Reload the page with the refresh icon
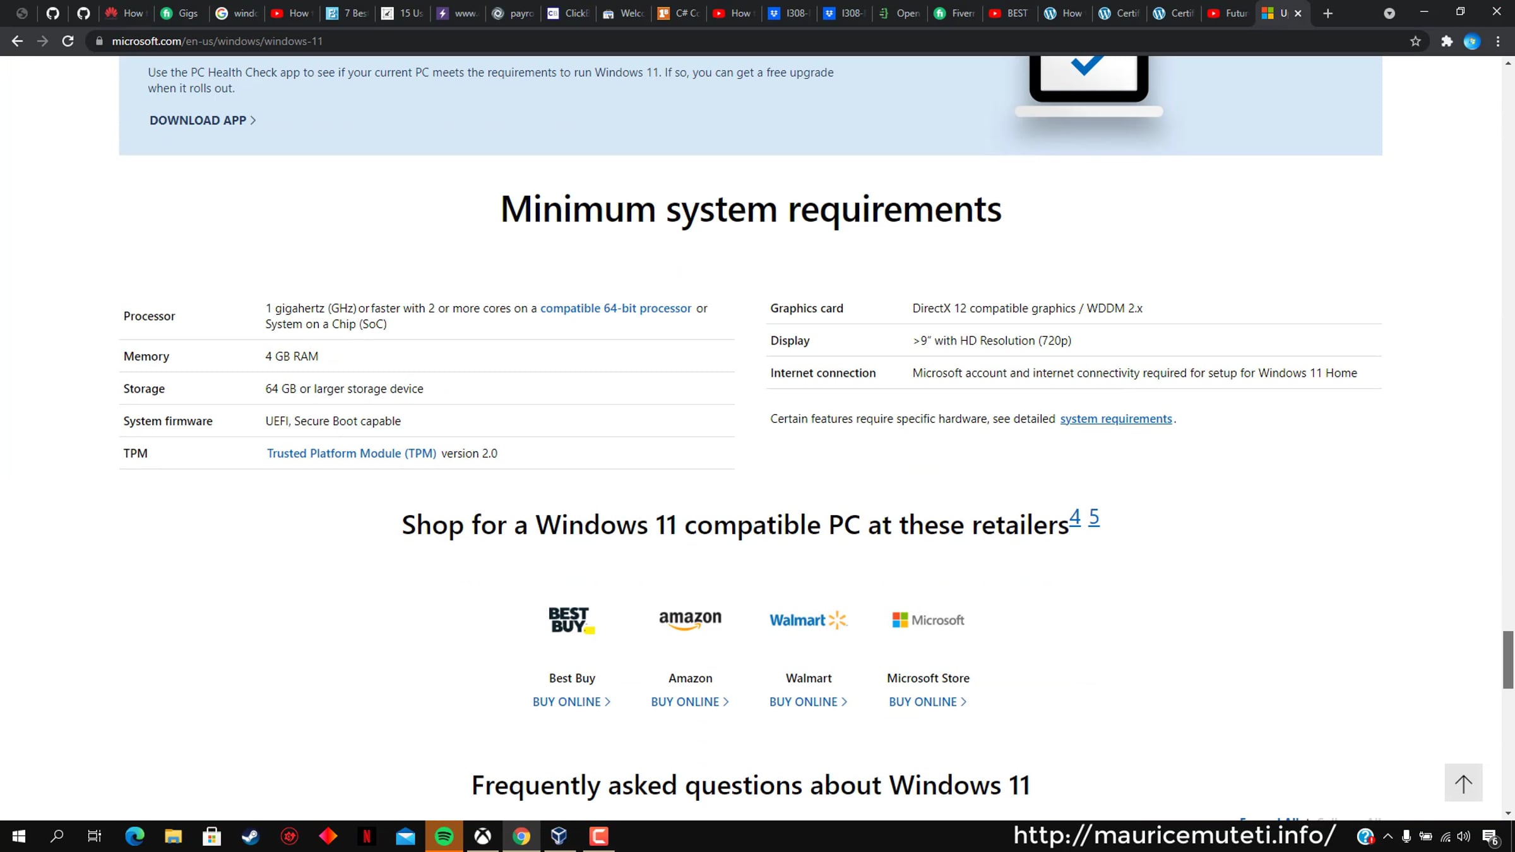This screenshot has width=1515, height=852. (x=68, y=41)
